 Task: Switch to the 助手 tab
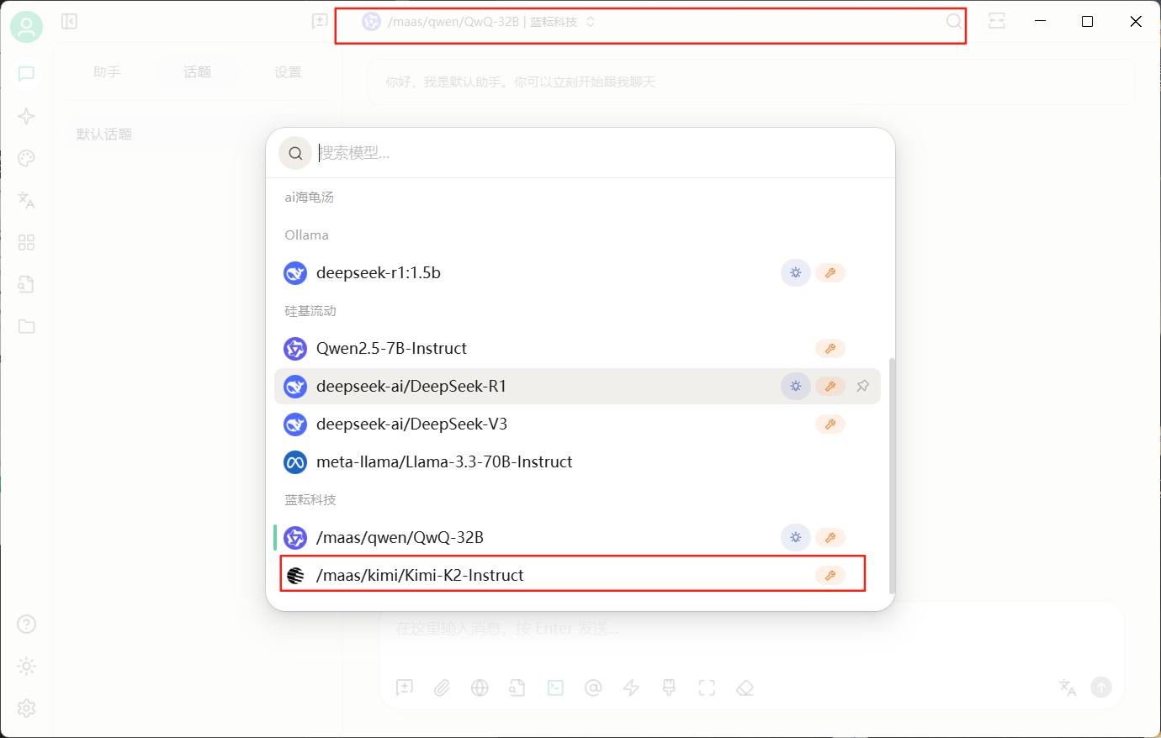click(107, 72)
